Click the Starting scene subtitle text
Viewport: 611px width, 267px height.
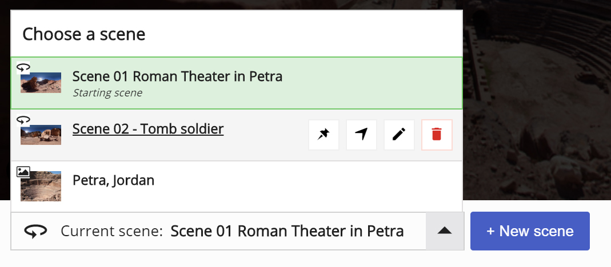107,93
